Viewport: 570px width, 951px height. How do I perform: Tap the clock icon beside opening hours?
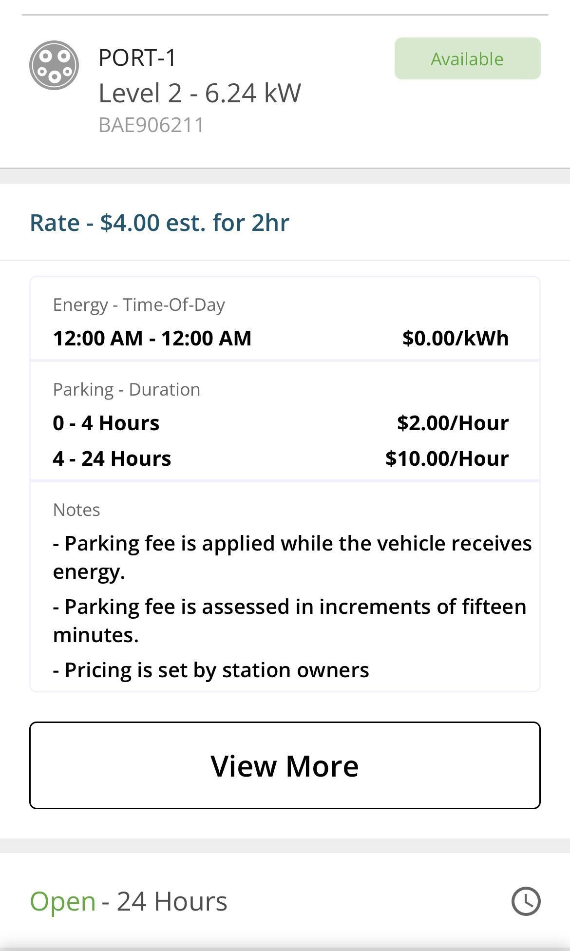tap(526, 901)
